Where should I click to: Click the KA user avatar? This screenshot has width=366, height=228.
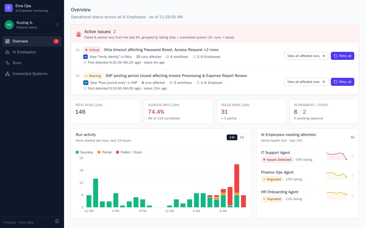point(9,25)
